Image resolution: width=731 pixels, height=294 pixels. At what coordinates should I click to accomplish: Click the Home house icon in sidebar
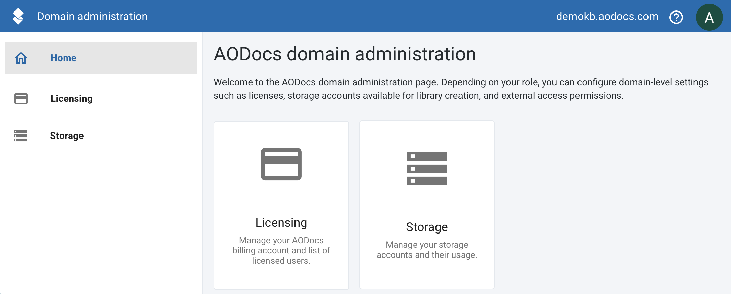click(21, 58)
